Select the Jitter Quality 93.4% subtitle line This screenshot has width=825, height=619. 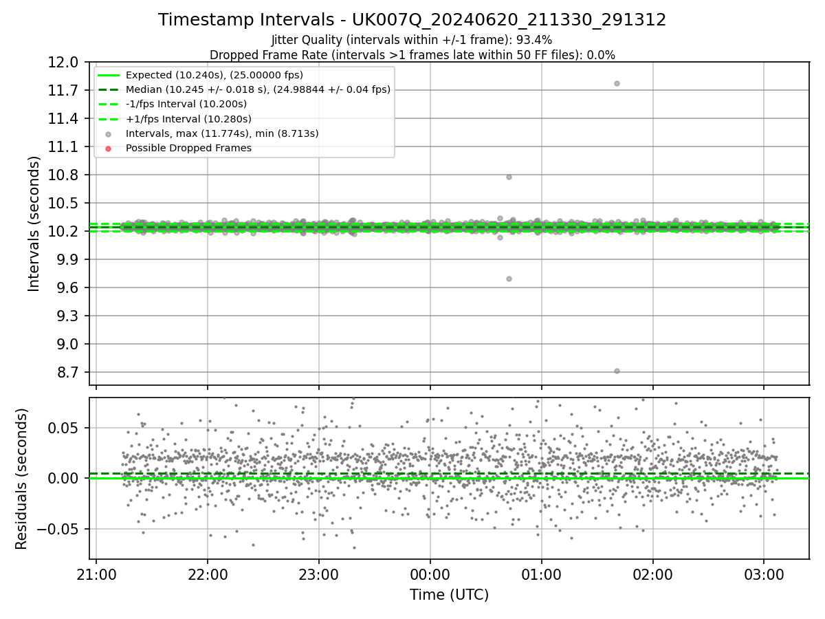(x=412, y=40)
